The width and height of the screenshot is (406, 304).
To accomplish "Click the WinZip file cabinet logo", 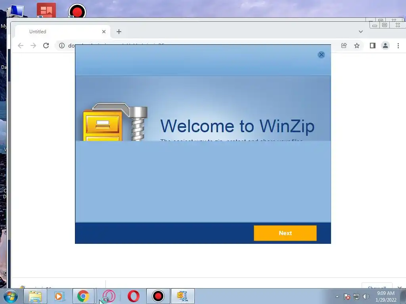I will [x=115, y=122].
